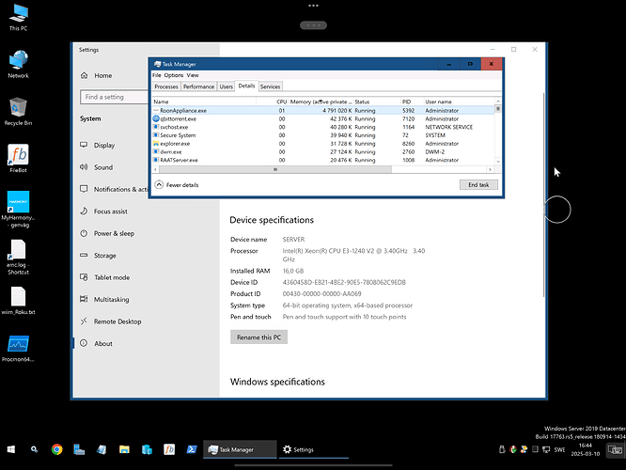Click scroll-right arrow in Task Manager
Image resolution: width=626 pixels, height=470 pixels.
[491, 170]
